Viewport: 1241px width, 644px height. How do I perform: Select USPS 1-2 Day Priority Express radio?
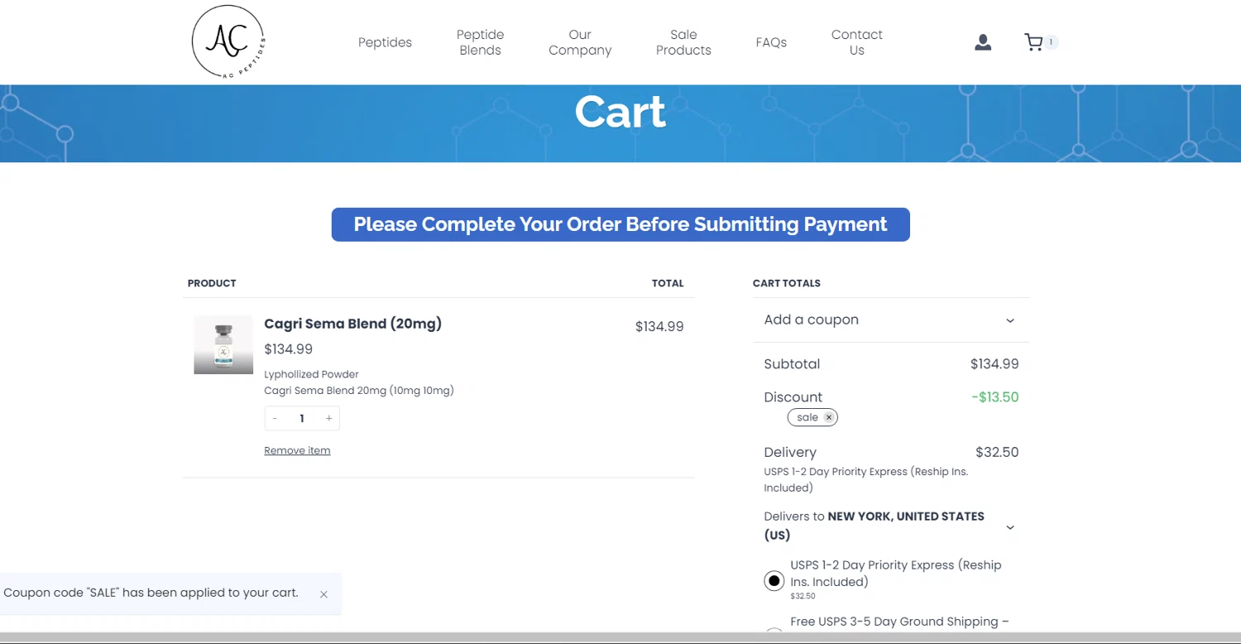774,581
